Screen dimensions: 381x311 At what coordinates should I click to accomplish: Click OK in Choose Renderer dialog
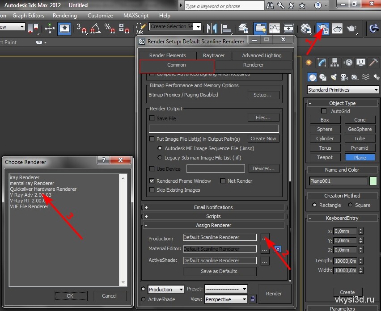(x=70, y=296)
